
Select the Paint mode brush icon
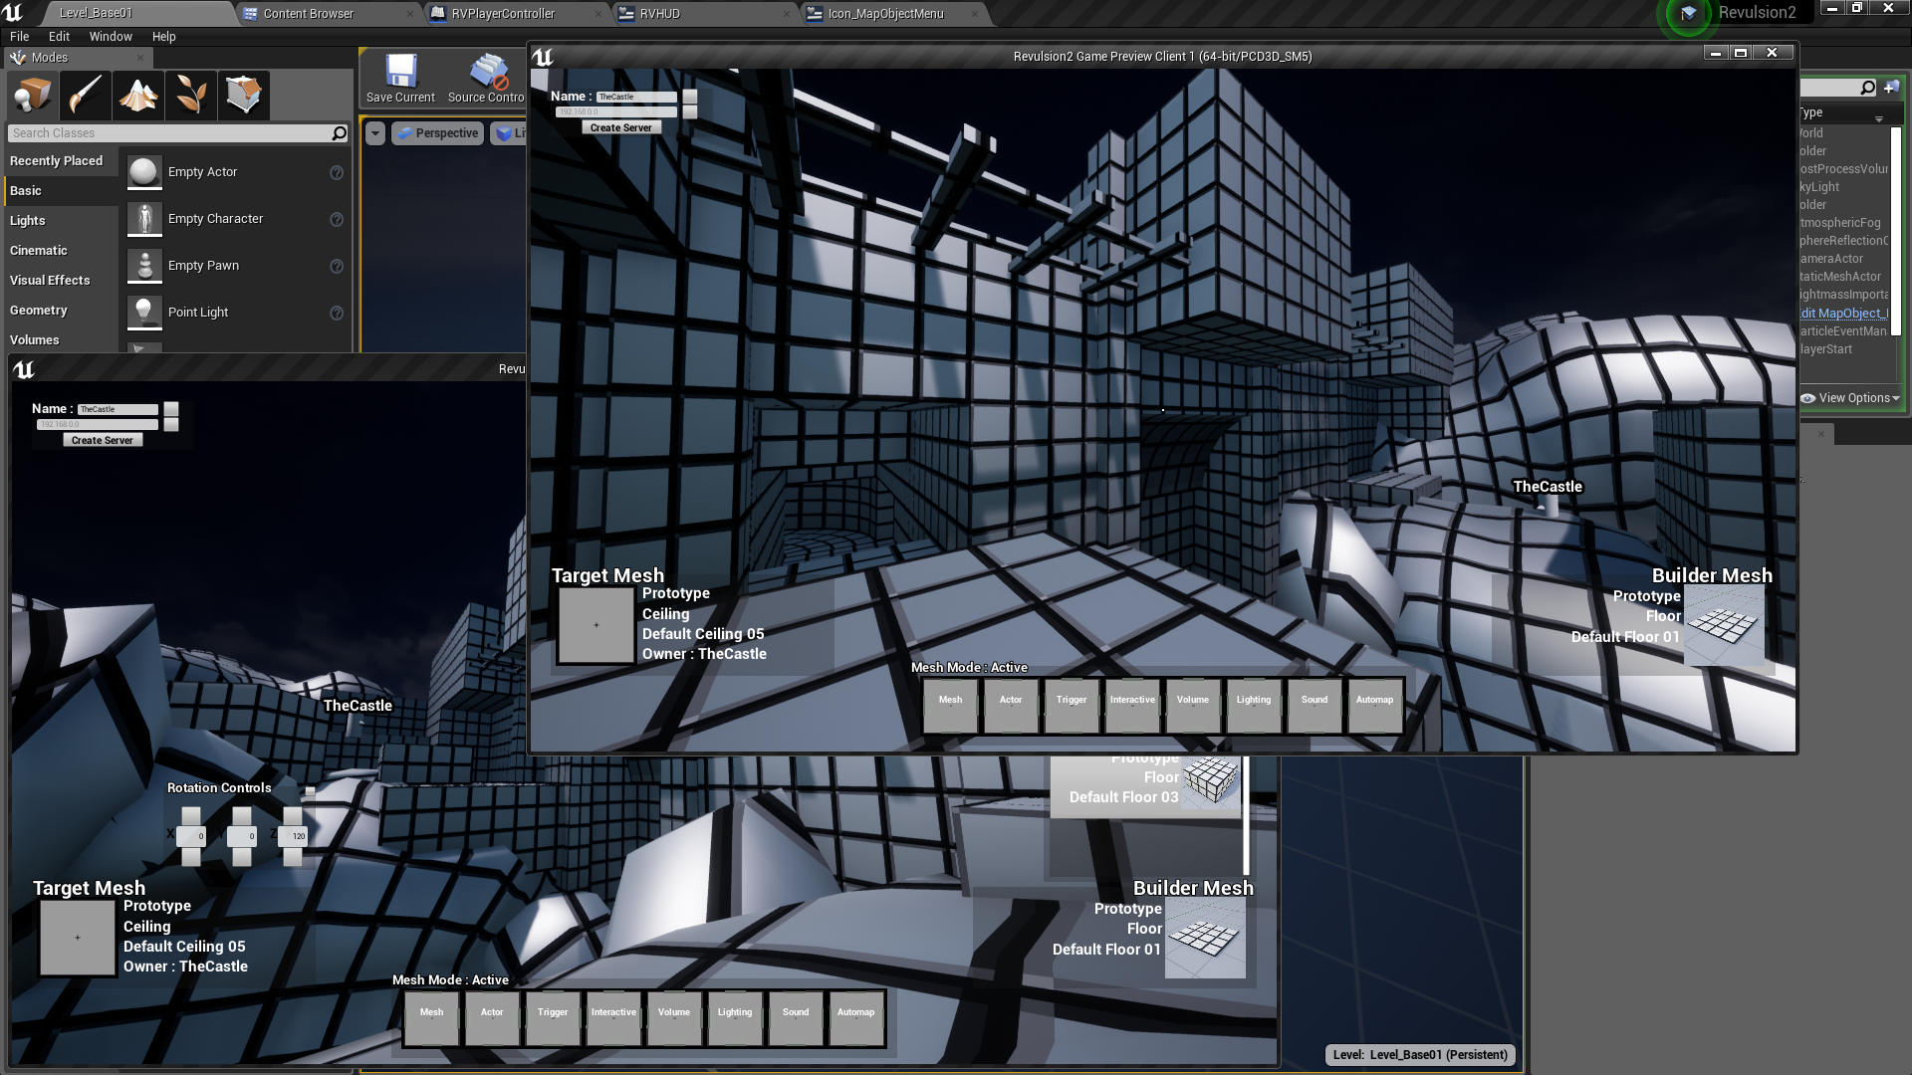pyautogui.click(x=86, y=96)
